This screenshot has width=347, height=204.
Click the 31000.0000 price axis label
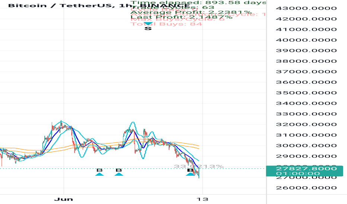pos(306,135)
